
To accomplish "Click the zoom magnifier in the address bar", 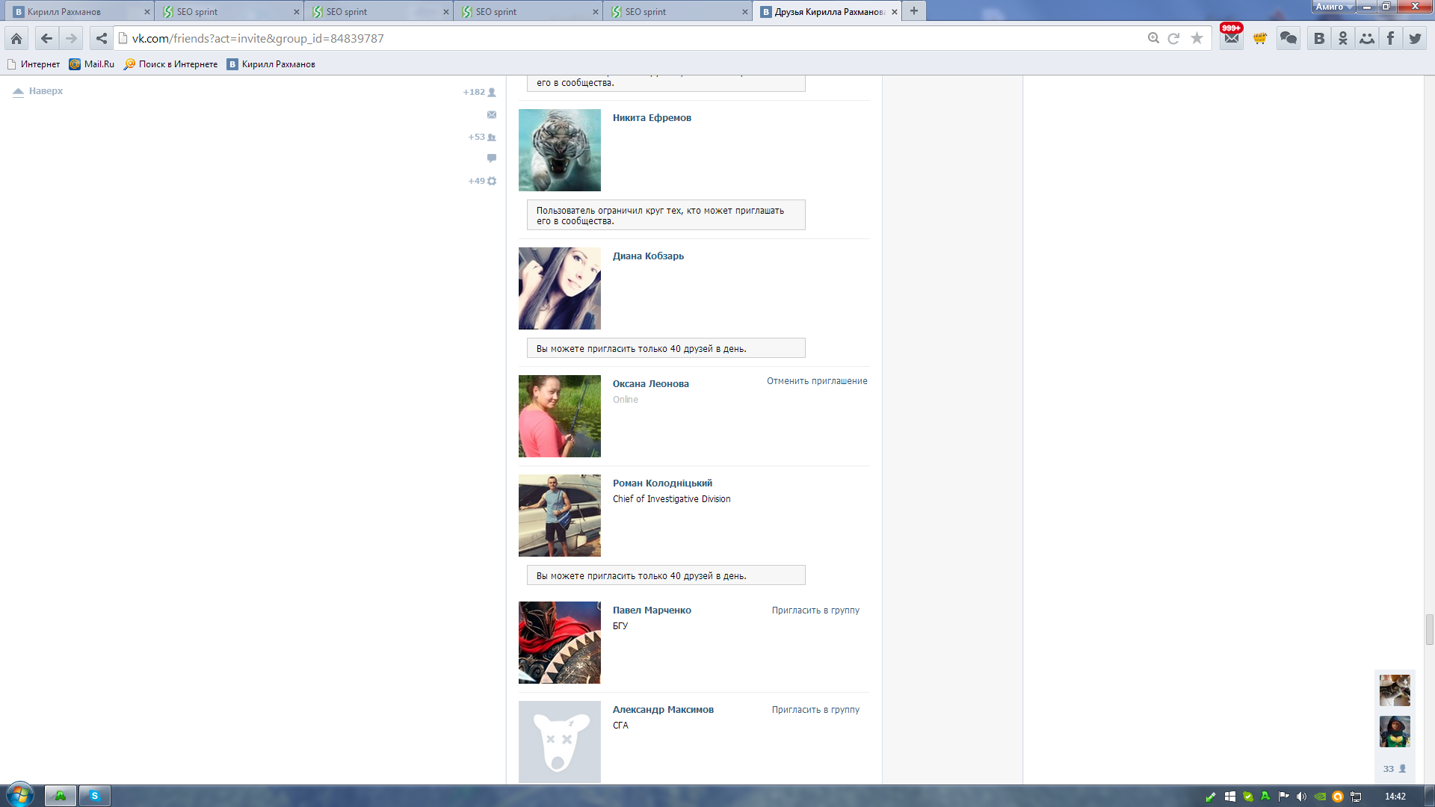I will click(x=1153, y=38).
